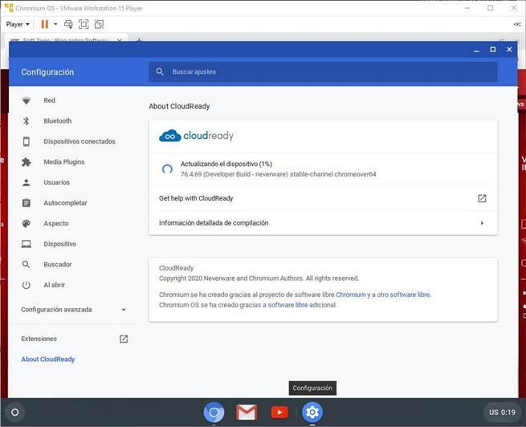Image resolution: width=526 pixels, height=427 pixels.
Task: Open 'software libre' link in Chromium OS line
Action: pyautogui.click(x=287, y=305)
